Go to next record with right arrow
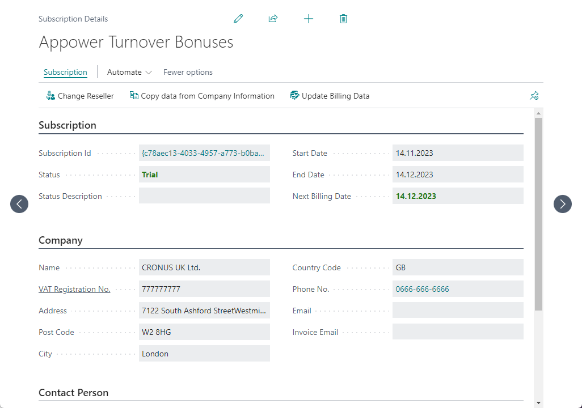 562,204
